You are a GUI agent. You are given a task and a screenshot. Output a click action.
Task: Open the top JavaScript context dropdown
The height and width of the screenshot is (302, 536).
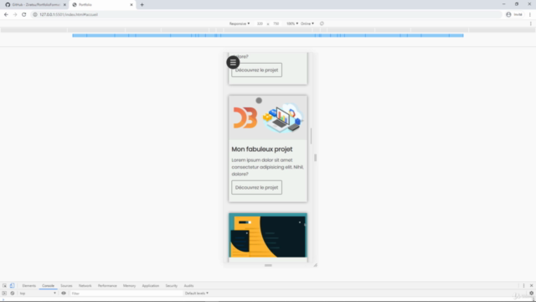(x=38, y=293)
